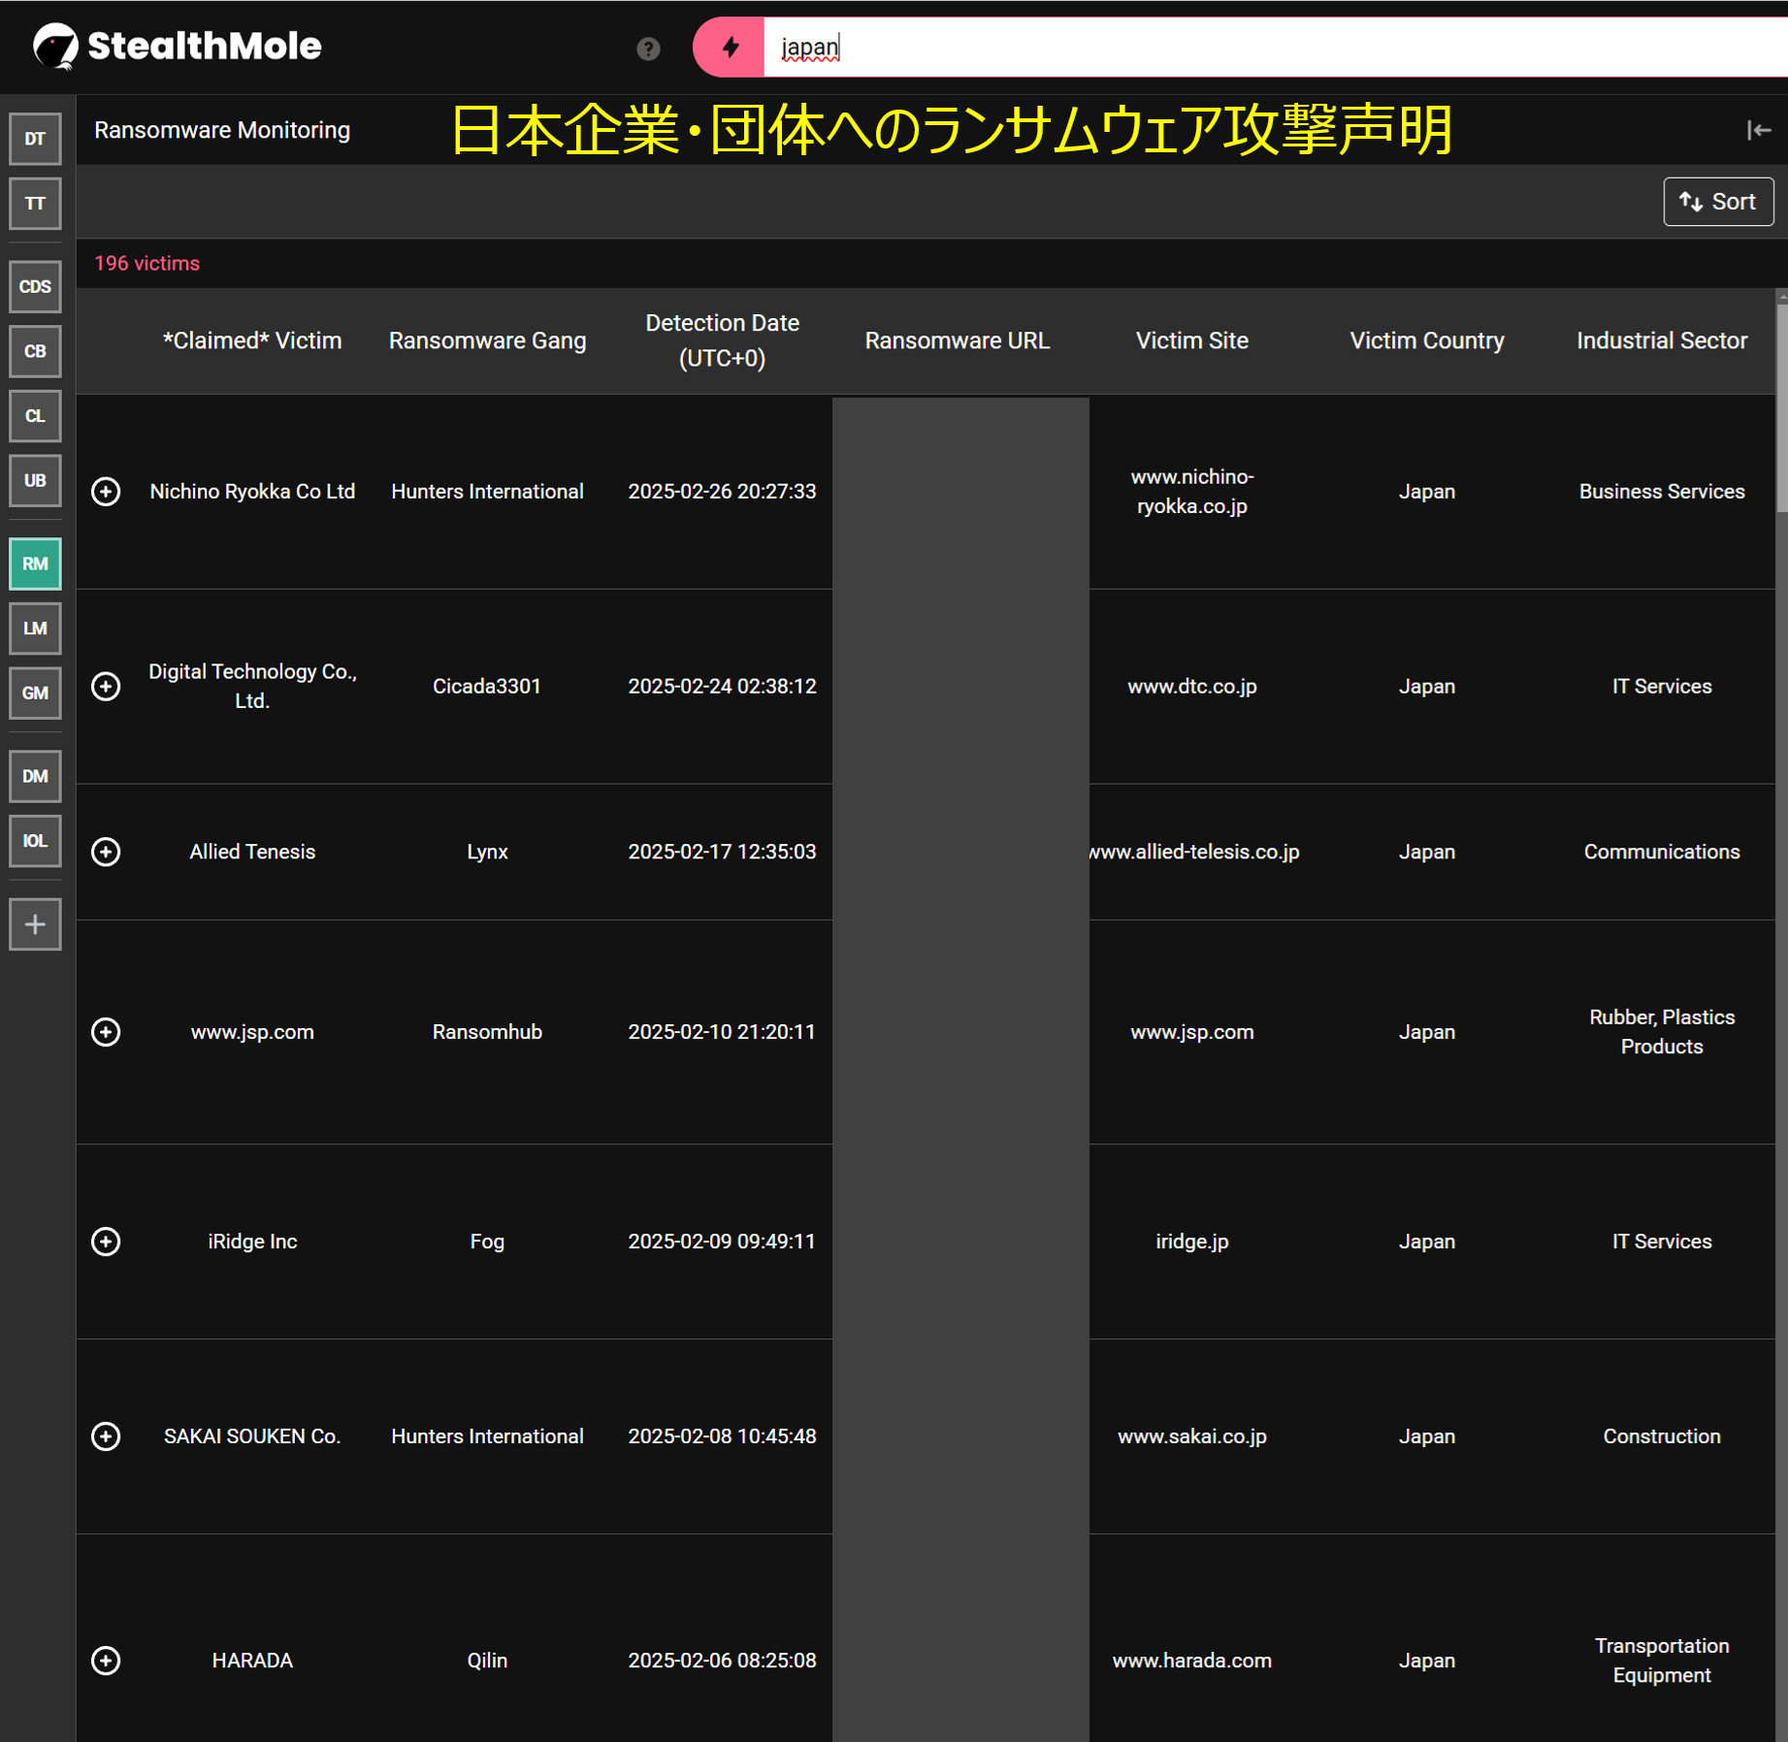This screenshot has height=1742, width=1788.
Task: Click the Detection Date (UTC+0) column header
Action: coord(722,340)
